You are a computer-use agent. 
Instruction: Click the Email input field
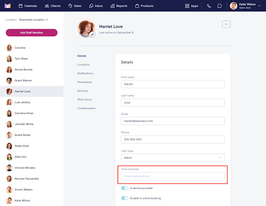(x=173, y=121)
